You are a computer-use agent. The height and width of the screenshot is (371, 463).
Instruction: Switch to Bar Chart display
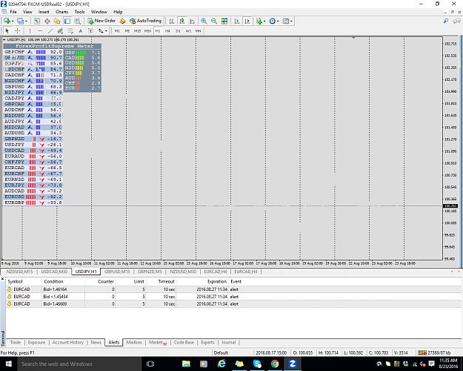pyautogui.click(x=172, y=21)
